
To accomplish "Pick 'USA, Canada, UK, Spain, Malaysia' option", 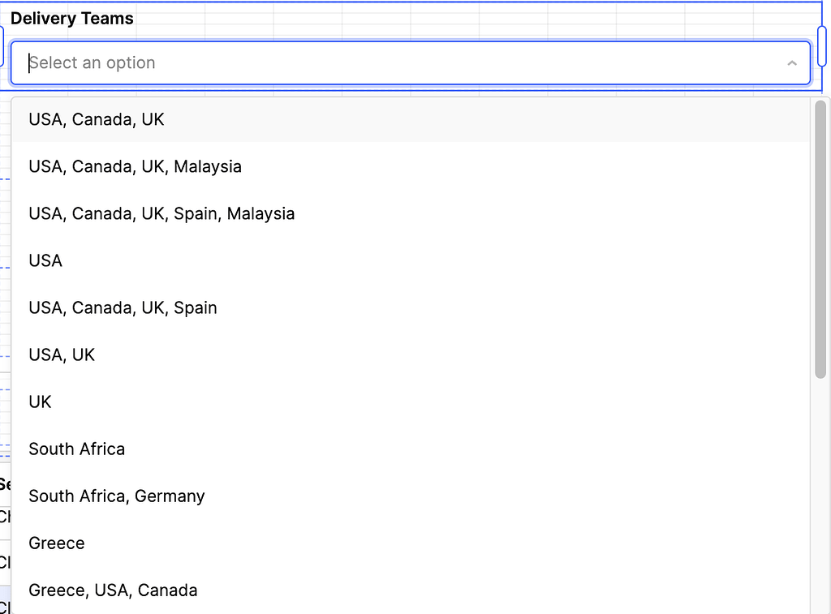I will point(410,213).
